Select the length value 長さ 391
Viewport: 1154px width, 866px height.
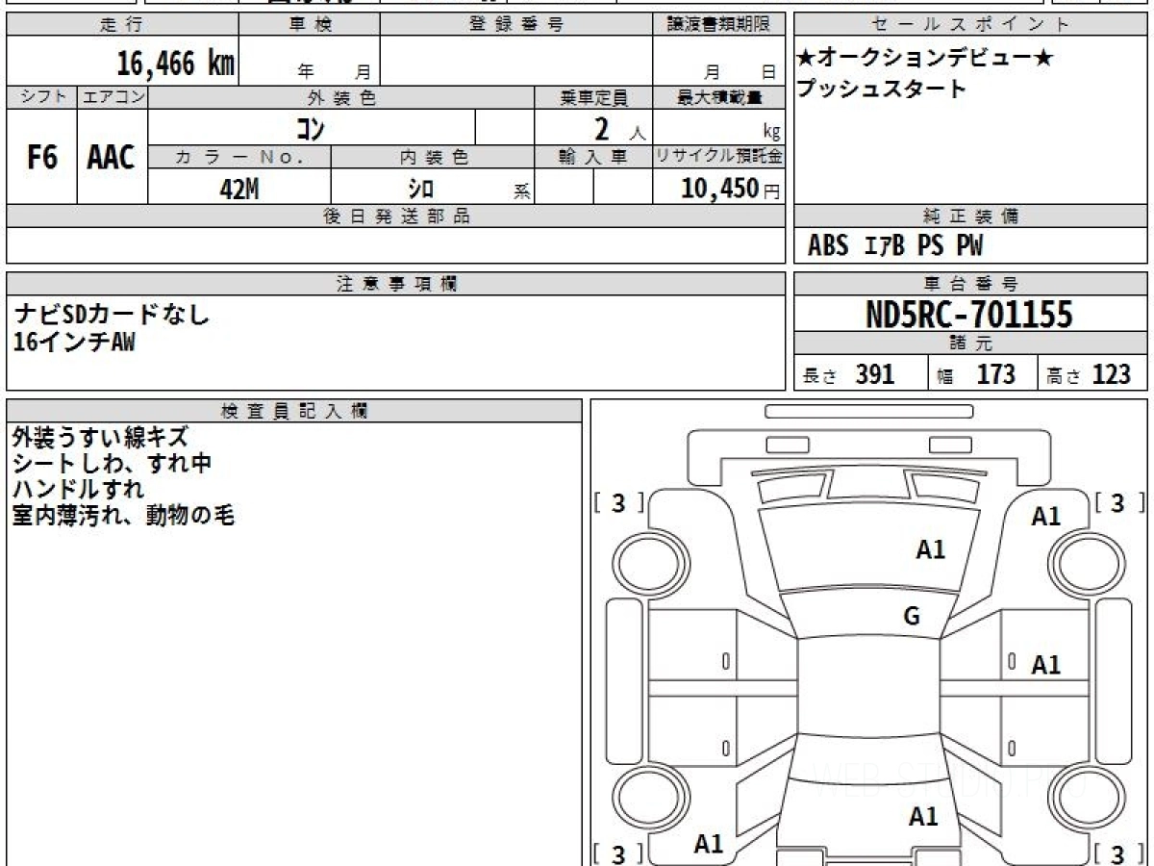pos(849,374)
